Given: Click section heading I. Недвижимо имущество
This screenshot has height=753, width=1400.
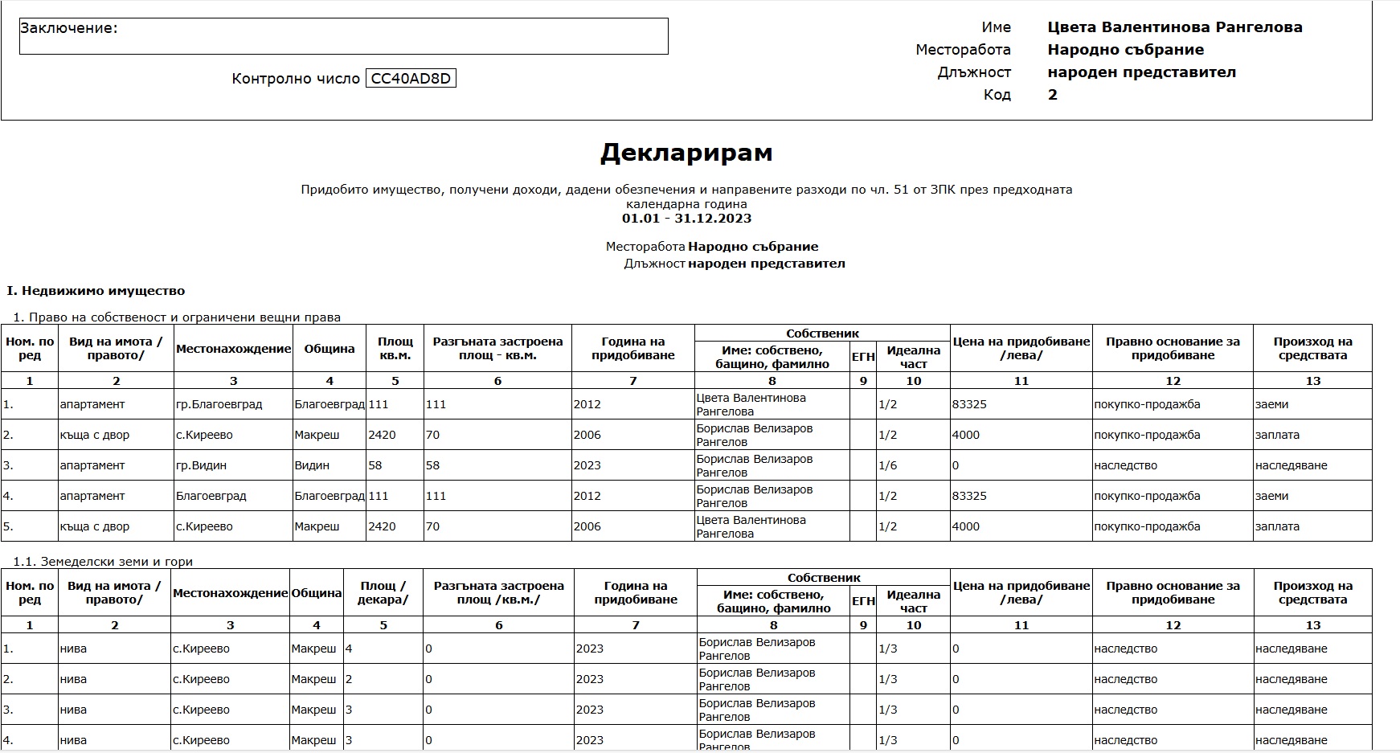Looking at the screenshot, I should click(96, 291).
